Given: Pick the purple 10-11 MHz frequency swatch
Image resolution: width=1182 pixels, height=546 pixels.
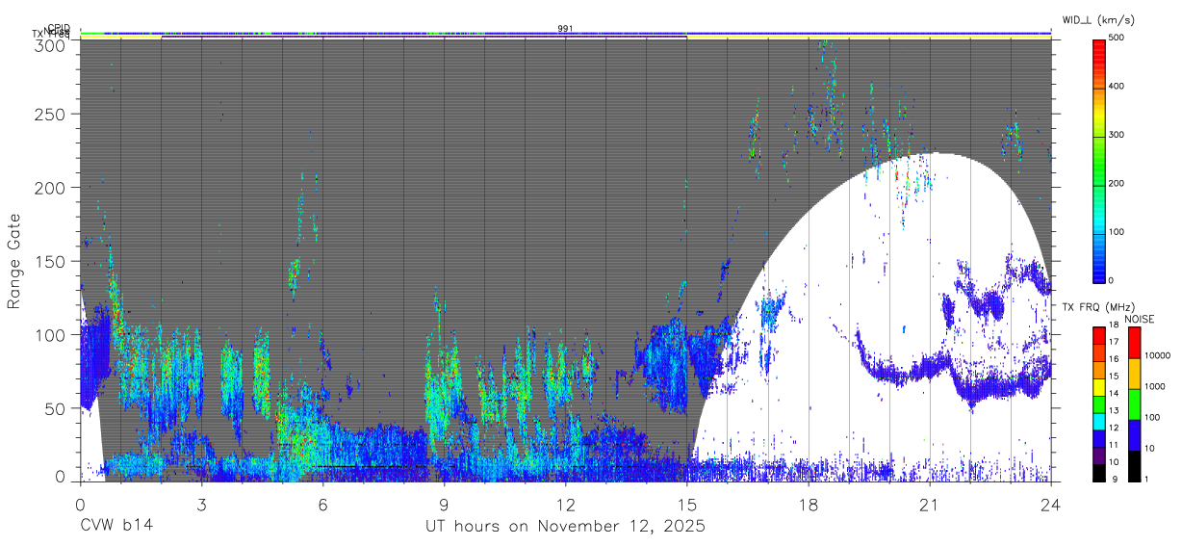Looking at the screenshot, I should click(x=1099, y=455).
